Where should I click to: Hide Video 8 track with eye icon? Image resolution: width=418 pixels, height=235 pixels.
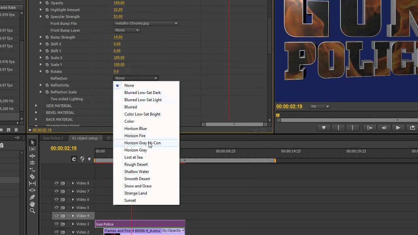coord(56,183)
